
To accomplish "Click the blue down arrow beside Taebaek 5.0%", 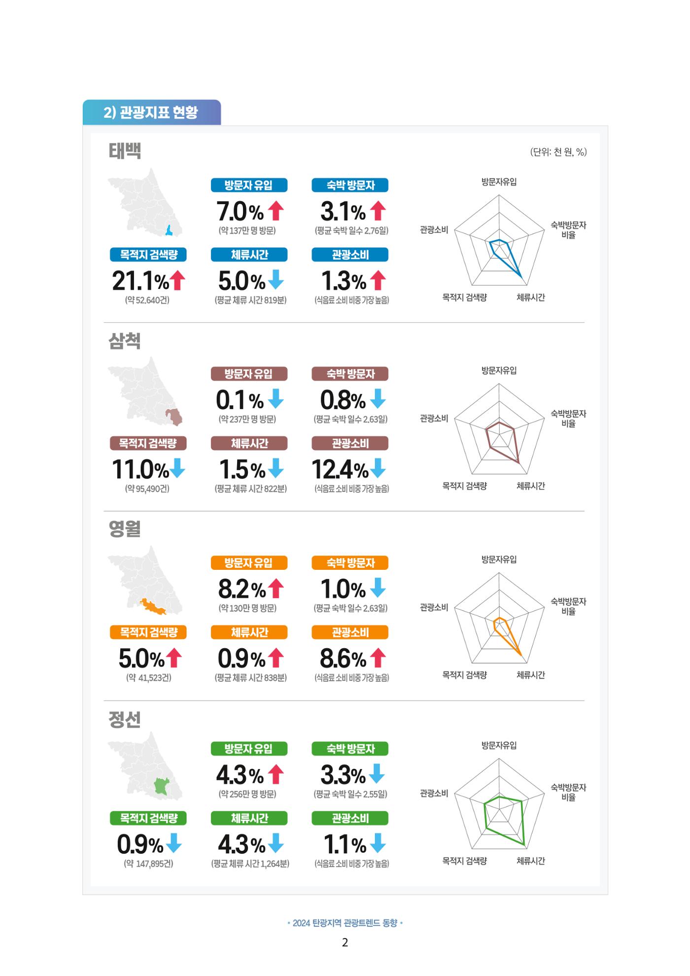I will pyautogui.click(x=276, y=279).
